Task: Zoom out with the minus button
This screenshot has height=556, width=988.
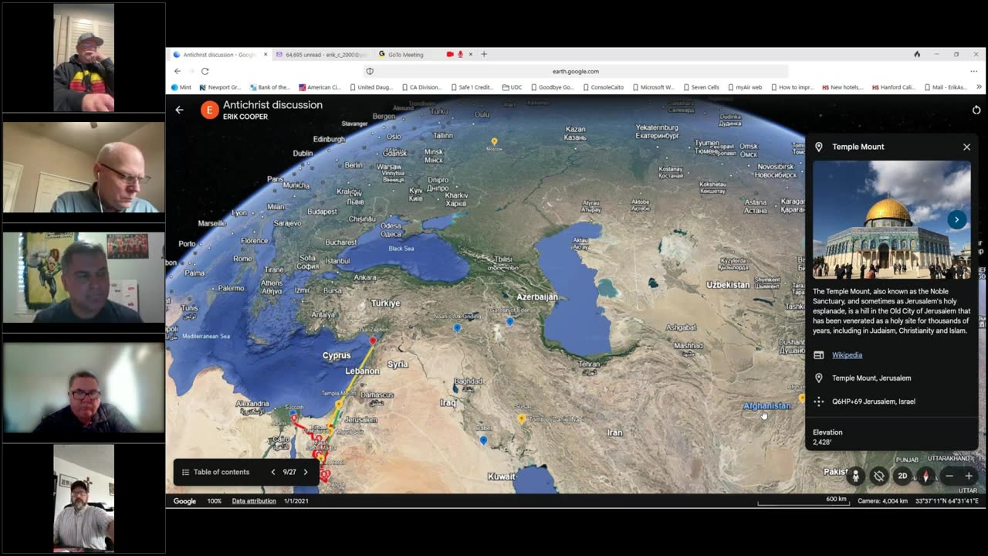Action: coord(949,476)
